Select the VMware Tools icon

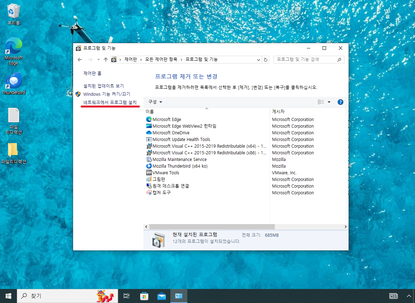(x=149, y=173)
